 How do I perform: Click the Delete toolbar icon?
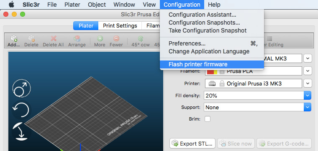[31, 38]
